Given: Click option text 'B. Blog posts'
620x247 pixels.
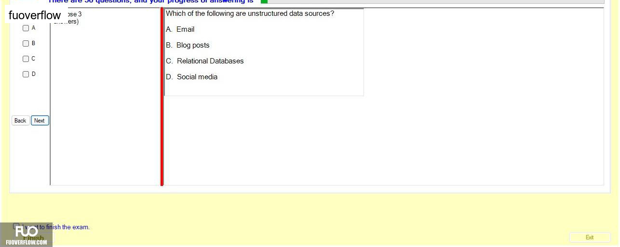Looking at the screenshot, I should pyautogui.click(x=188, y=45).
